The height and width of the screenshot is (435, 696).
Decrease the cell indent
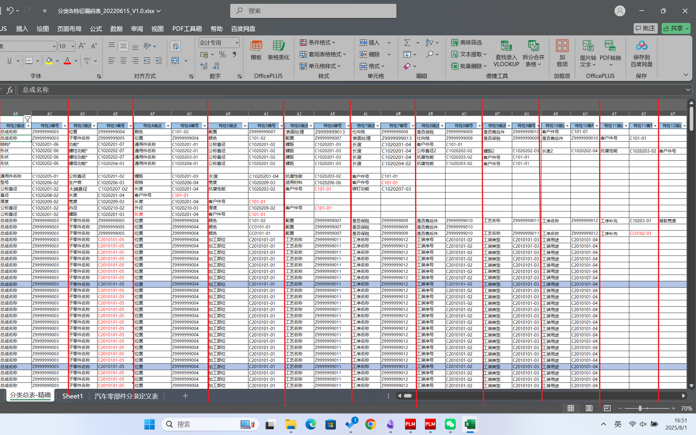click(147, 61)
